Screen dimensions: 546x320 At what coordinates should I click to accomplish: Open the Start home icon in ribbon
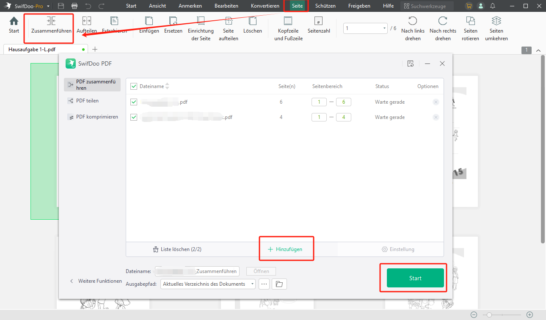pos(14,25)
